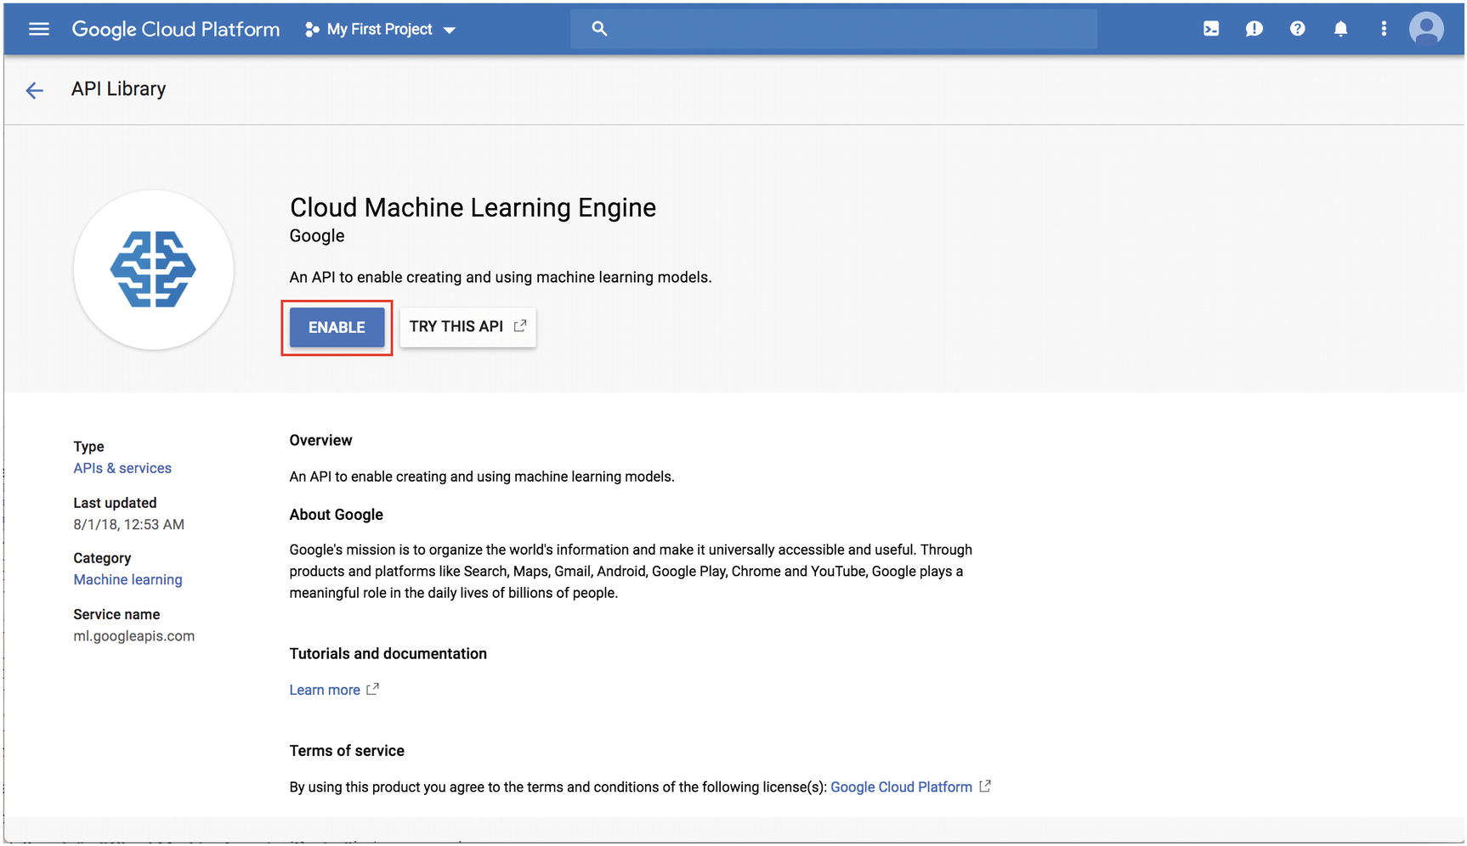This screenshot has width=1467, height=846.
Task: Open the three-dot more options menu
Action: (1384, 28)
